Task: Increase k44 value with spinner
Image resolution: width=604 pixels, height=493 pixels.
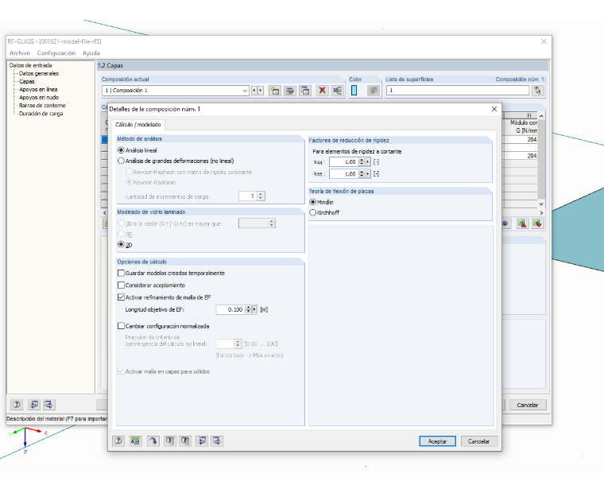Action: 362,160
